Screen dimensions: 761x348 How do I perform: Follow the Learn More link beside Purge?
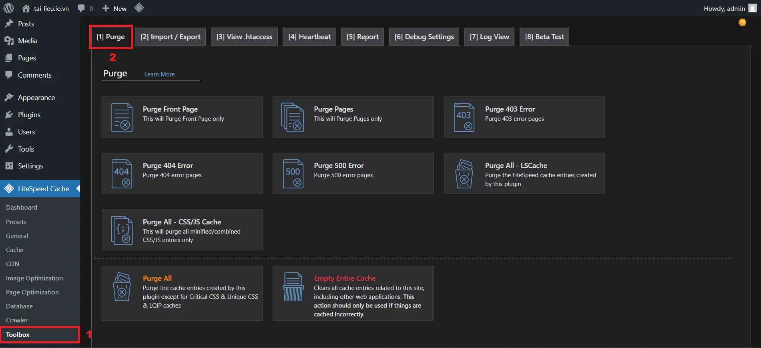coord(159,74)
